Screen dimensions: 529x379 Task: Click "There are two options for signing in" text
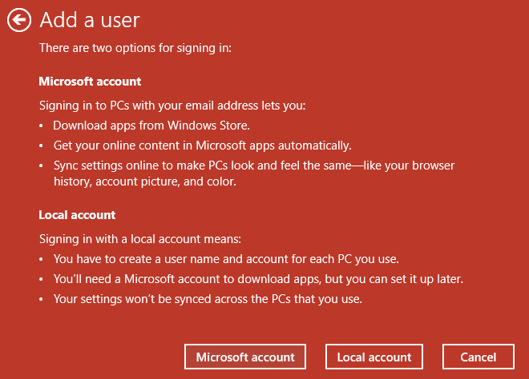click(x=135, y=48)
